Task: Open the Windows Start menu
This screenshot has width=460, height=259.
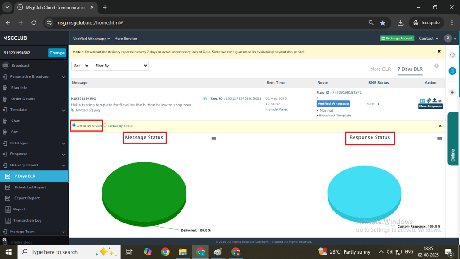Action: [x=9, y=252]
